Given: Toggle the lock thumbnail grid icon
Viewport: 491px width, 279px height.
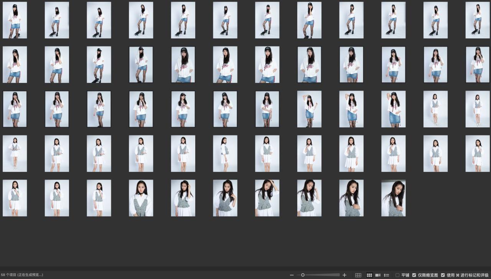Looking at the screenshot, I should click(x=358, y=275).
